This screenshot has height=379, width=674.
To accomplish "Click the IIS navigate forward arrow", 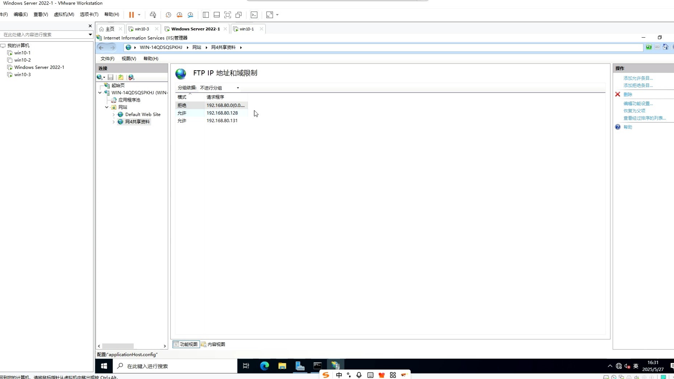I will click(112, 48).
